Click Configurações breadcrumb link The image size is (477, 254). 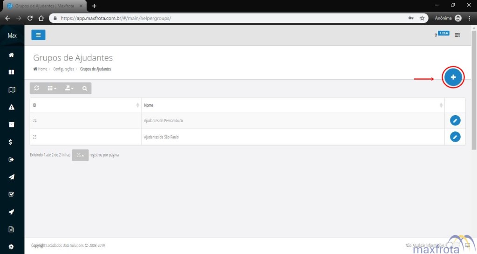pyautogui.click(x=63, y=69)
